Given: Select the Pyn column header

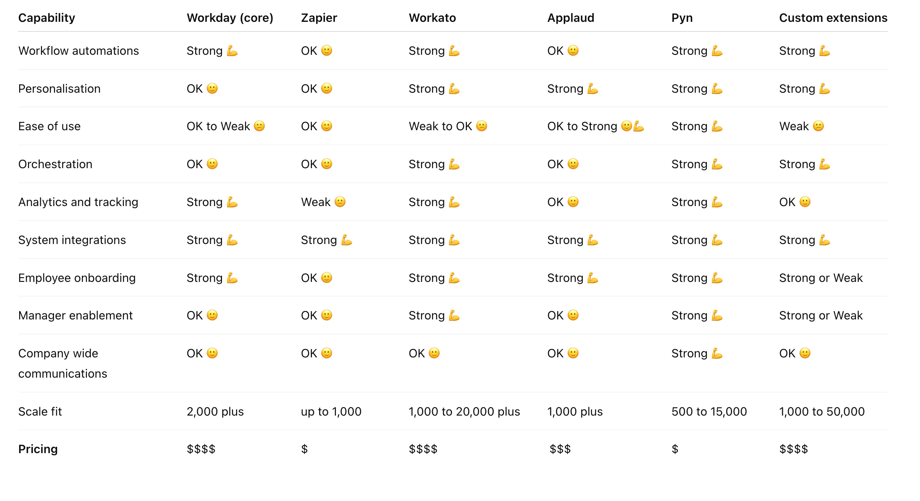Looking at the screenshot, I should (x=682, y=18).
